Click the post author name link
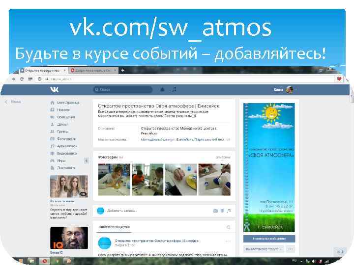Viewport: 354px width, 265px height. point(156,240)
